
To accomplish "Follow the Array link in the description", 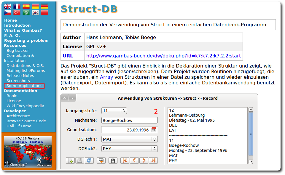I will point(106,77).
